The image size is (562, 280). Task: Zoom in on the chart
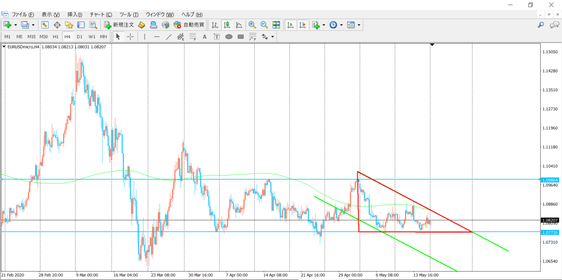pos(252,25)
